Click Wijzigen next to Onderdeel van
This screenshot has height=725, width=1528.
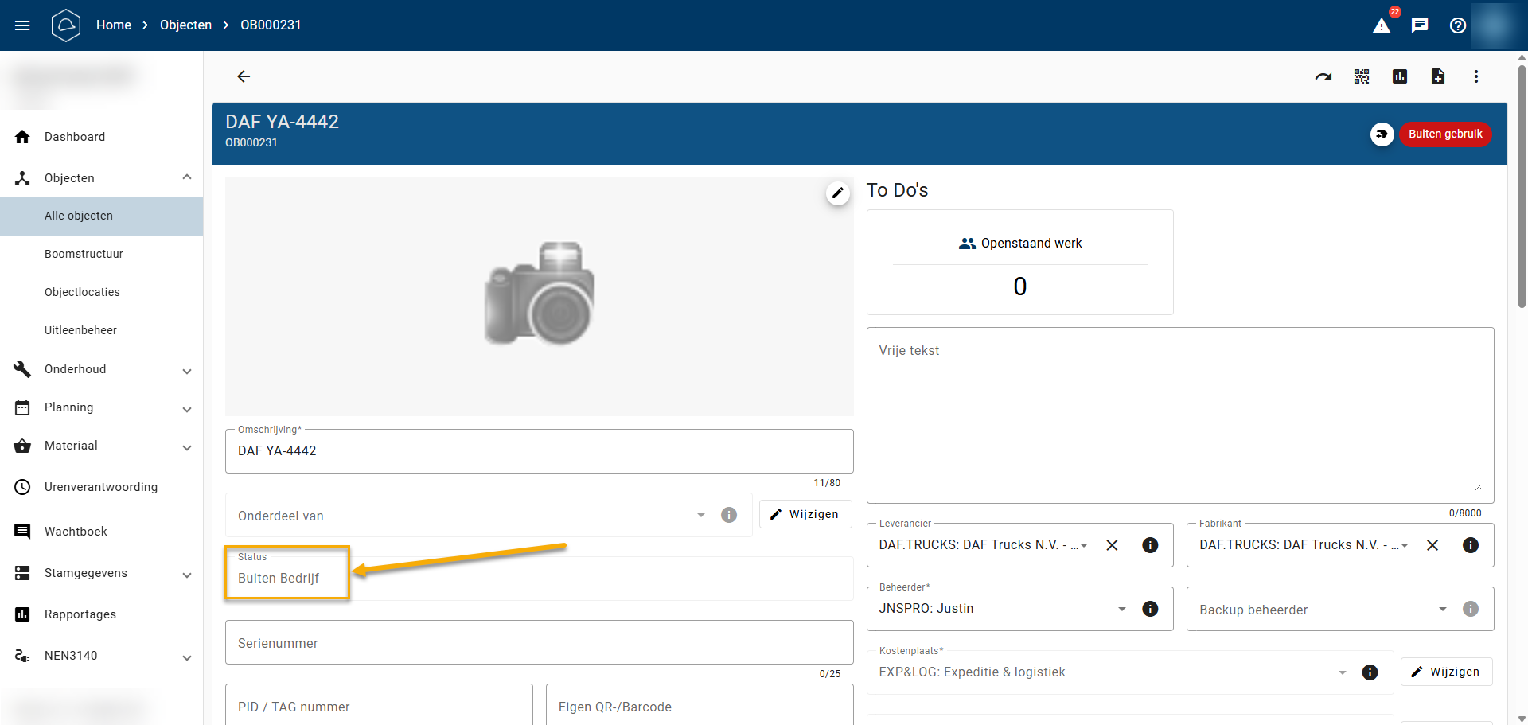[x=805, y=514]
